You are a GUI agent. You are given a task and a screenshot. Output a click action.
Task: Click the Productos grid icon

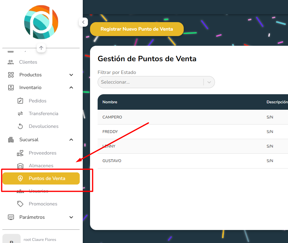point(11,75)
